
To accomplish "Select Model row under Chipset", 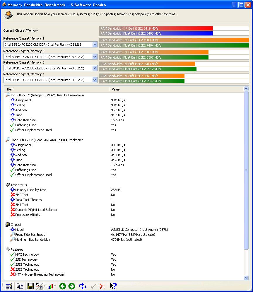I will tap(124, 230).
